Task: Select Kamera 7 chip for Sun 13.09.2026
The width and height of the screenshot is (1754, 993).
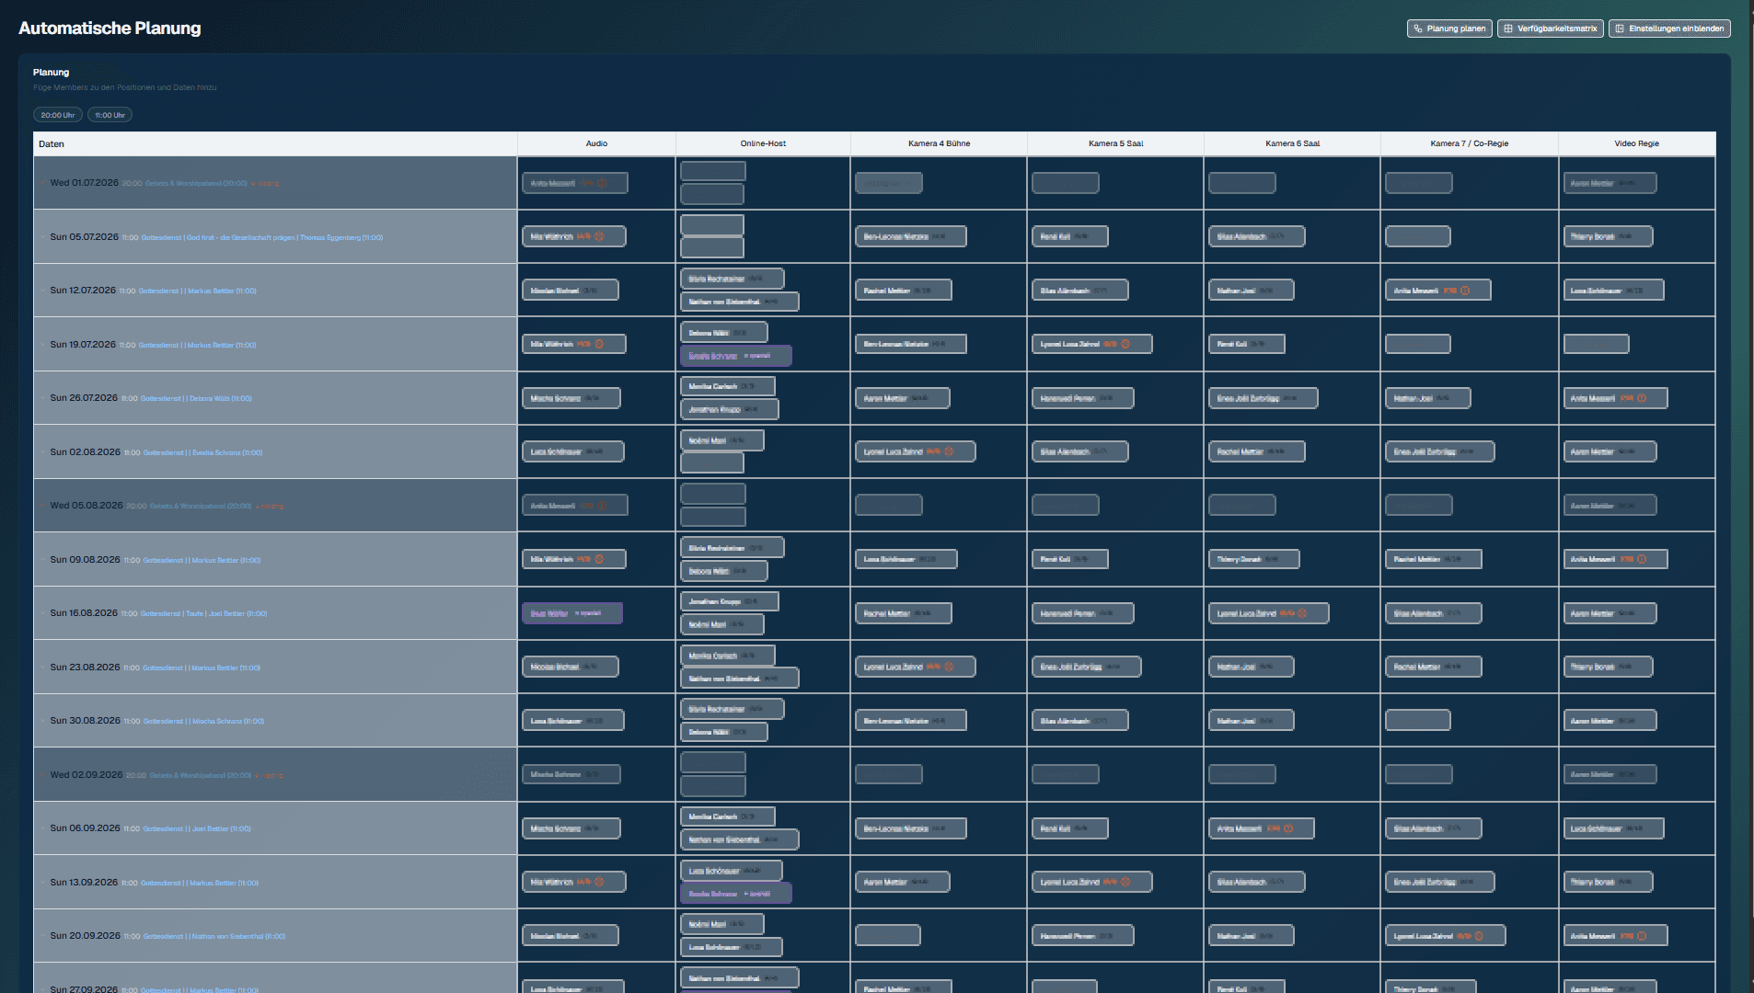Action: click(x=1440, y=882)
